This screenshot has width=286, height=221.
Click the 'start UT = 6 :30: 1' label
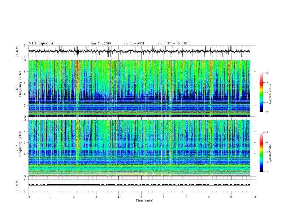(x=174, y=43)
